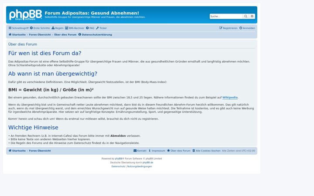This screenshot has width=314, height=196.
Task: Click the Anmelden power icon
Action: pyautogui.click(x=241, y=28)
